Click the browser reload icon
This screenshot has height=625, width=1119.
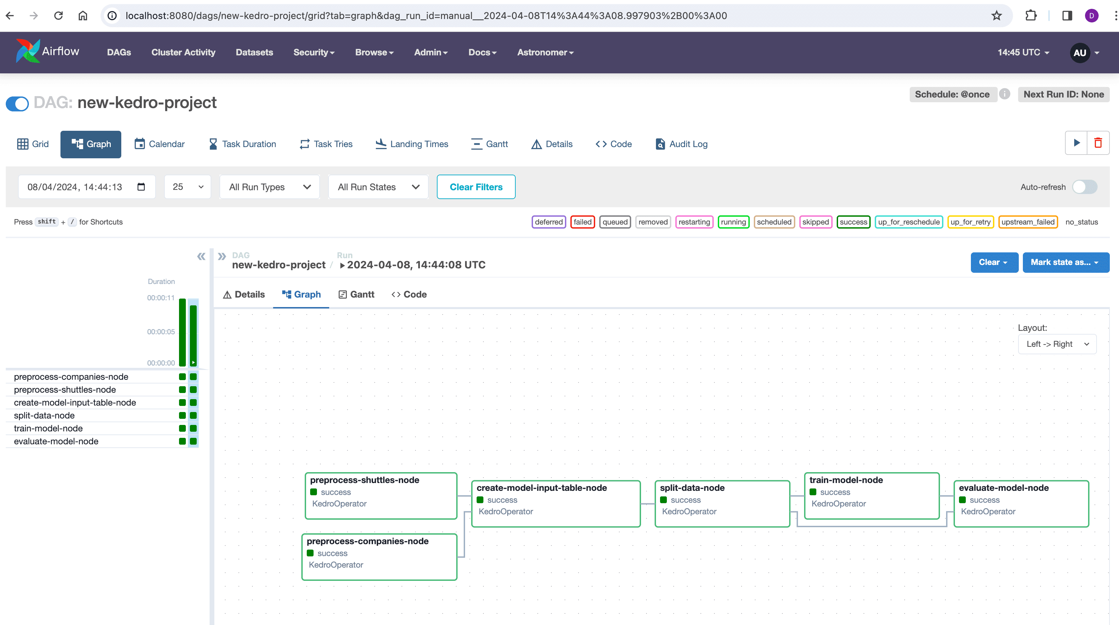(x=58, y=16)
